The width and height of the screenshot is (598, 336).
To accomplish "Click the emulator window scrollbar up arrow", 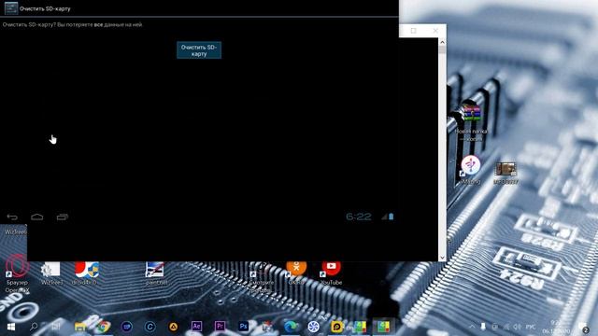I will click(x=442, y=42).
